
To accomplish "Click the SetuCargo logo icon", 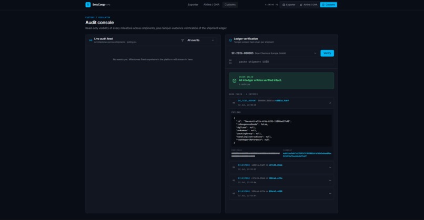I will (88, 5).
